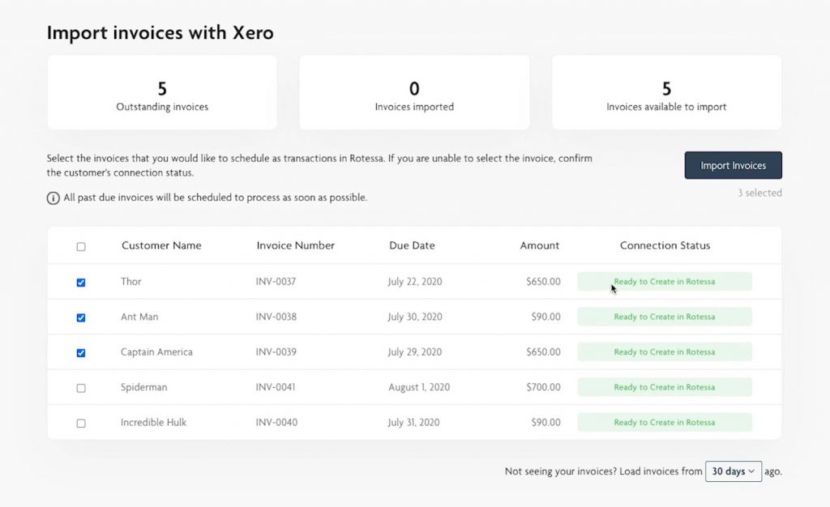This screenshot has height=507, width=830.
Task: Click invoice number INV-0037
Action: click(x=276, y=281)
